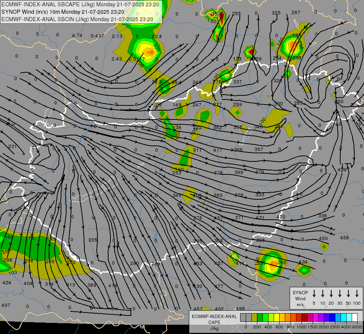Click the SYNOP label in the wind legend
This screenshot has height=334, width=364.
[x=300, y=292]
